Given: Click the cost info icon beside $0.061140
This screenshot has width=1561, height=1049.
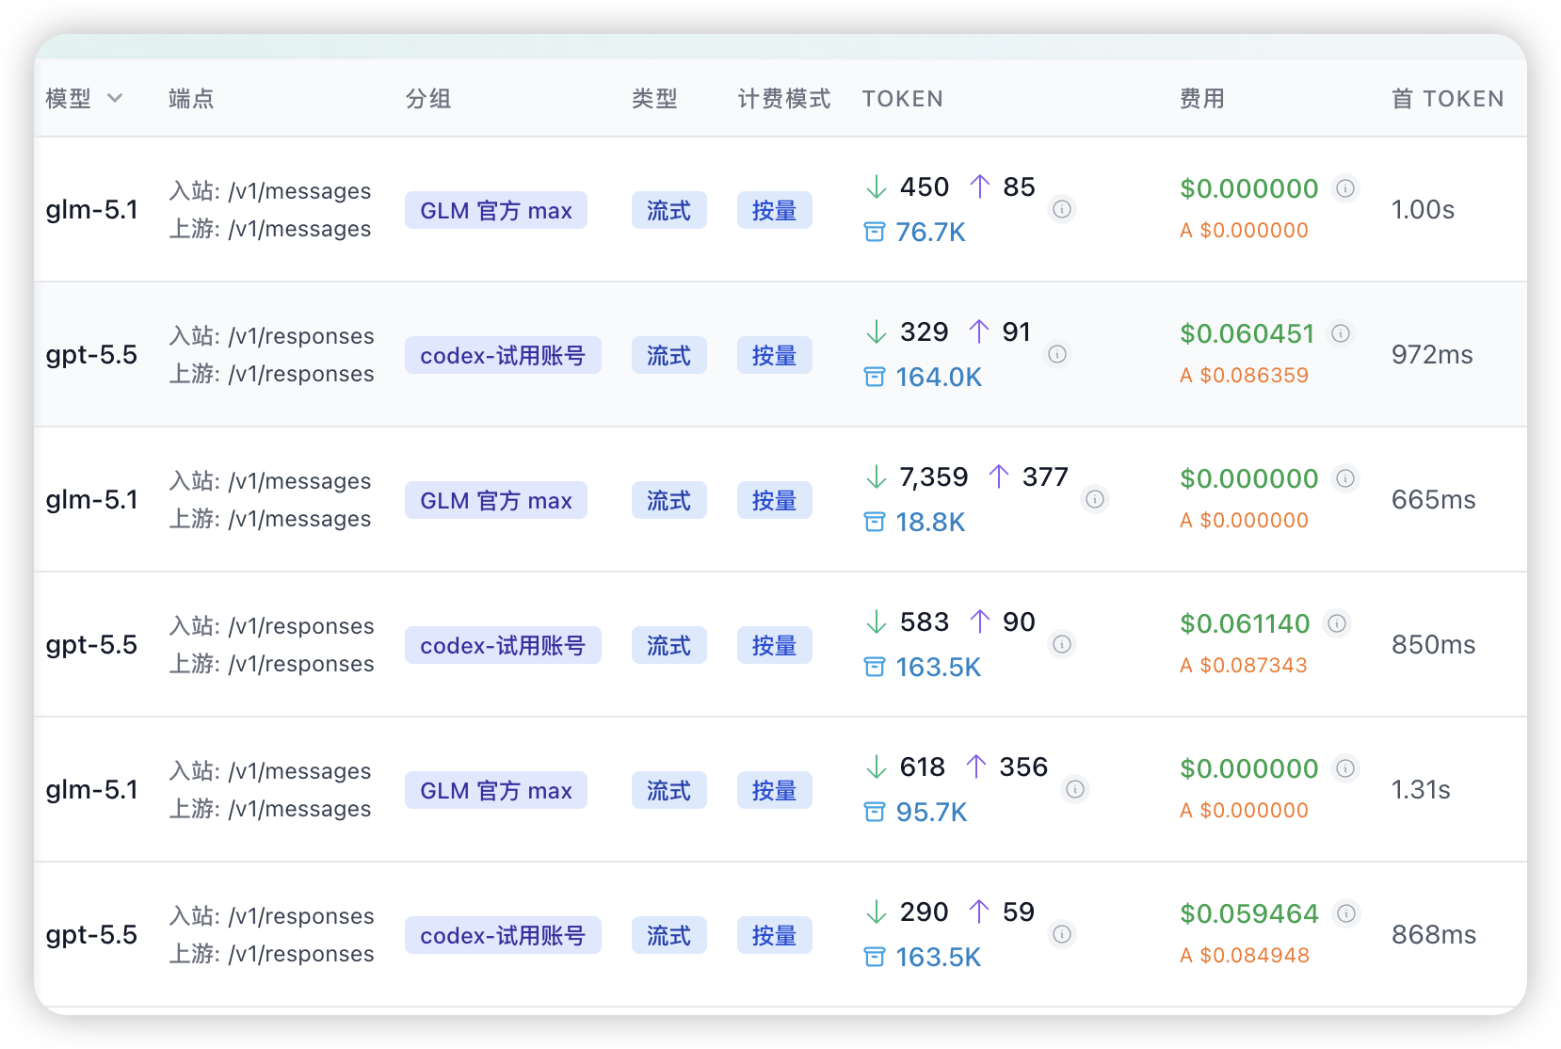Looking at the screenshot, I should (x=1337, y=623).
